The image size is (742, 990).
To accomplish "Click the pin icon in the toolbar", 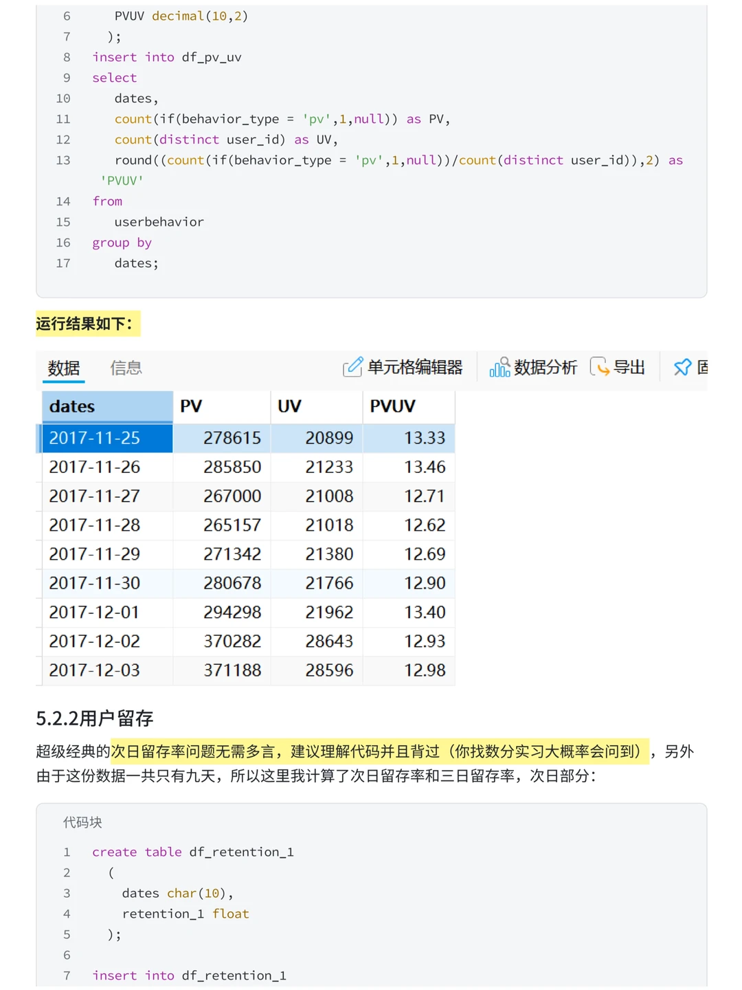I will pos(682,367).
